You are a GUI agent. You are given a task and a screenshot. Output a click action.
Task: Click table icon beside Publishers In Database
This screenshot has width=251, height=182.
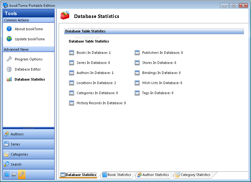137,53
